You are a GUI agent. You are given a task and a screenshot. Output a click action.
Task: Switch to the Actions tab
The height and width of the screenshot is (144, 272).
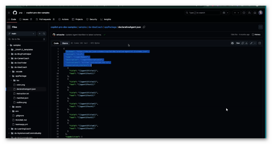pos(63,19)
